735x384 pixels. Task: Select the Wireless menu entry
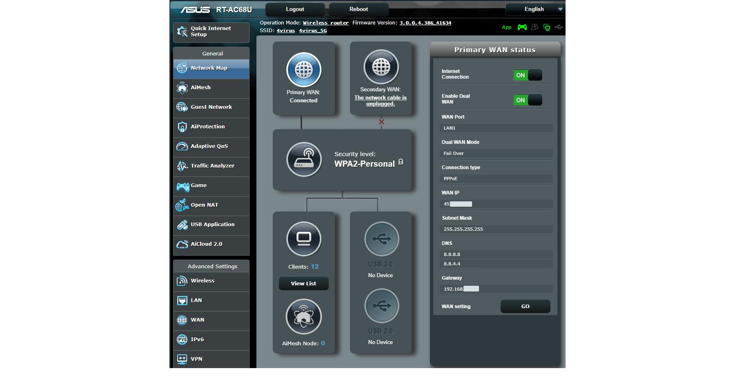click(203, 280)
